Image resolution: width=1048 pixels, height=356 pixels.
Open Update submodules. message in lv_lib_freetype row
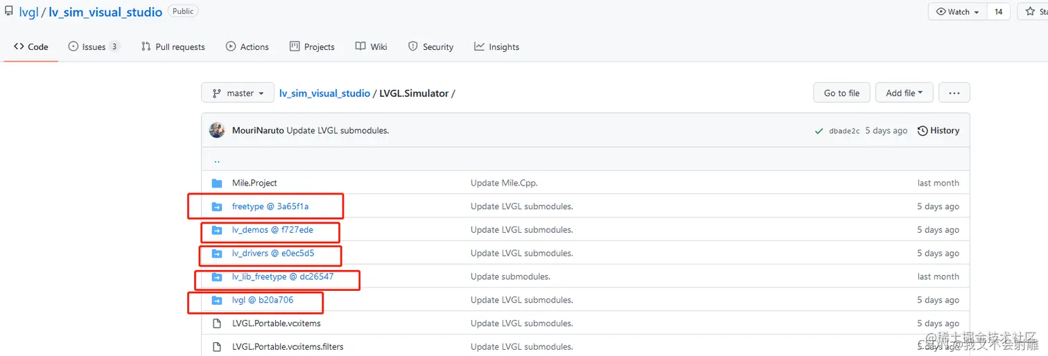pyautogui.click(x=510, y=276)
